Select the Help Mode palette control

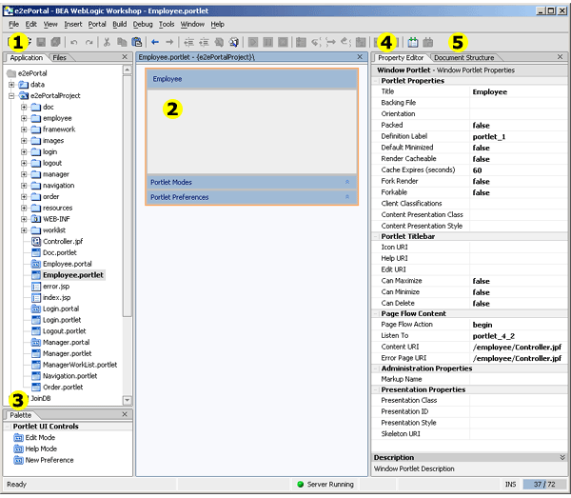(35, 448)
